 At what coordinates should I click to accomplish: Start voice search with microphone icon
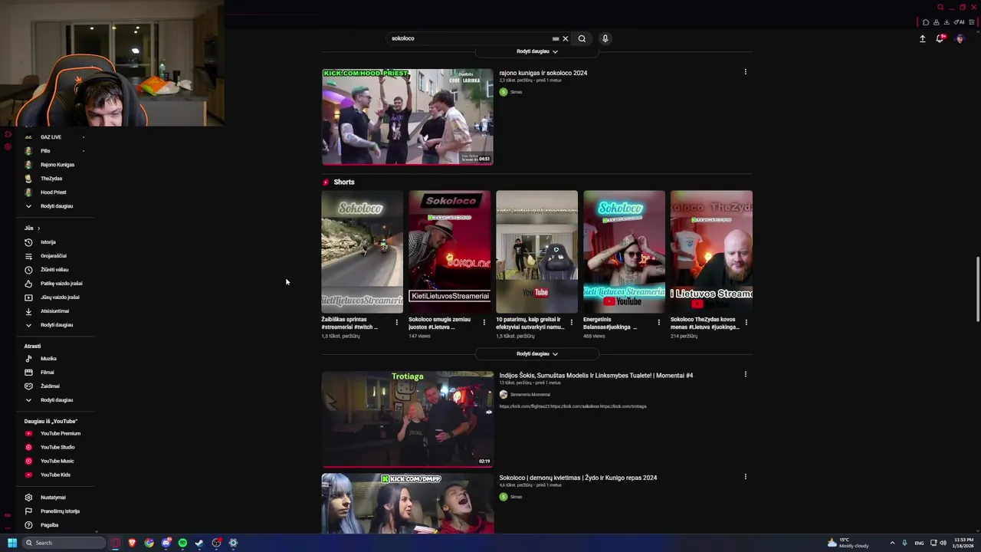pos(605,38)
